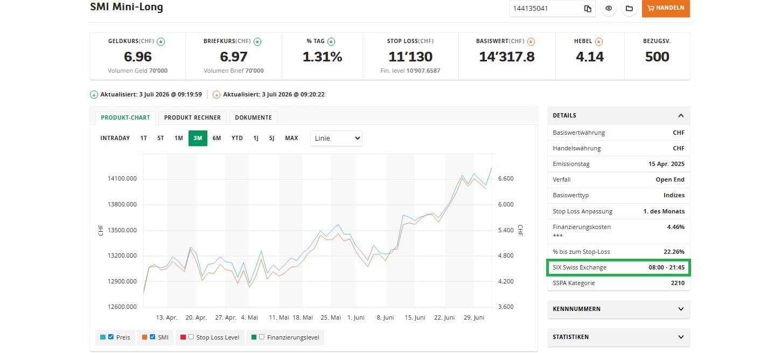The height and width of the screenshot is (353, 781).
Task: Uncheck the SMI series checkbox
Action: coord(152,337)
